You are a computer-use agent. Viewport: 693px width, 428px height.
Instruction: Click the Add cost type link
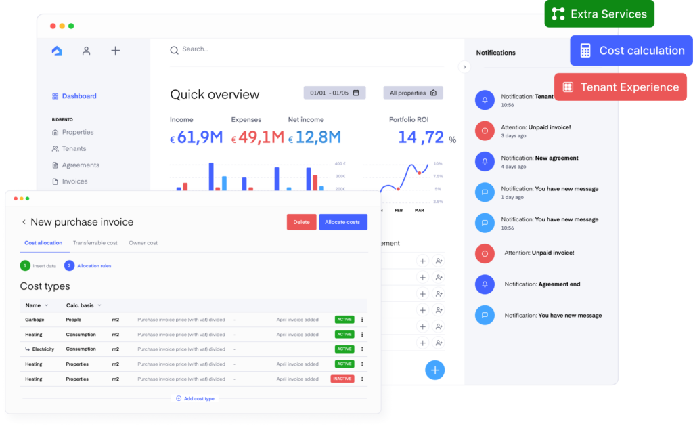[x=195, y=398]
